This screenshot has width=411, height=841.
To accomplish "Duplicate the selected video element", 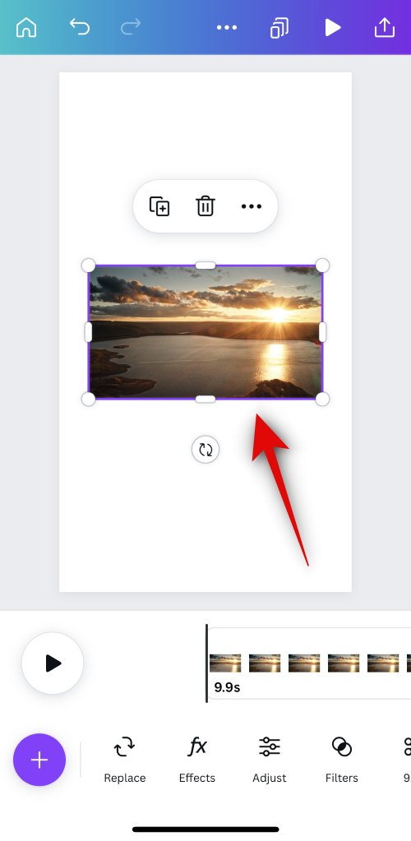I will [159, 206].
